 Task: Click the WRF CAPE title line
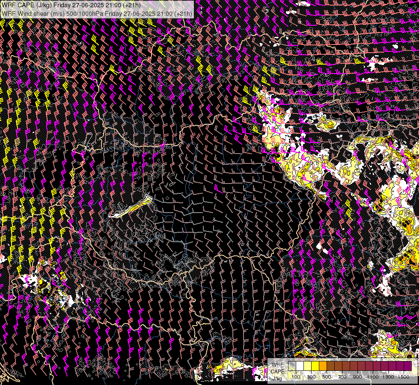(x=71, y=5)
